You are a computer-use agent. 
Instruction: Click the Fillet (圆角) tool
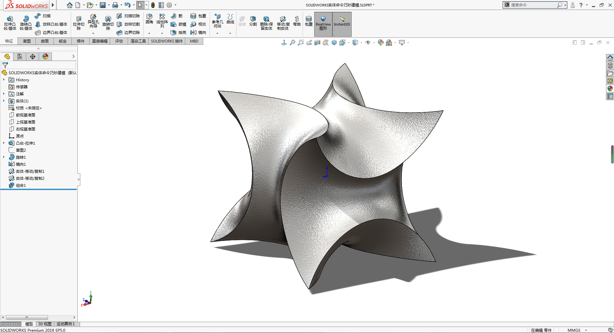pyautogui.click(x=149, y=19)
